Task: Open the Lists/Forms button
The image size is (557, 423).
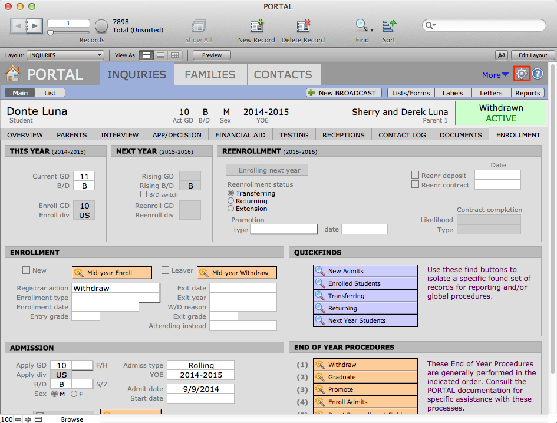Action: pos(411,92)
